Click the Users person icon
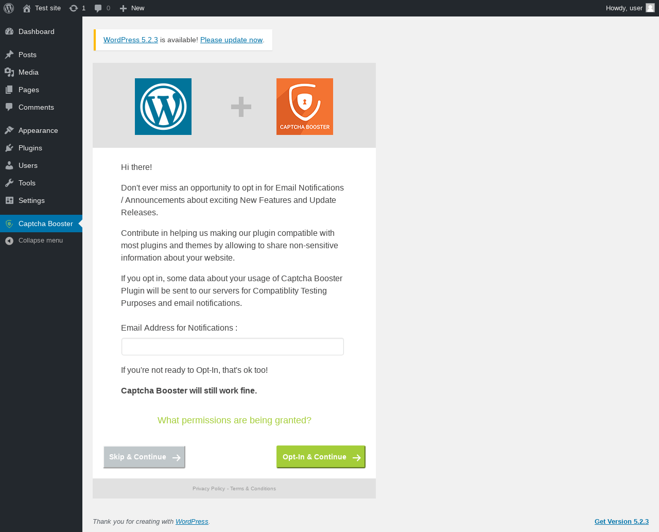The width and height of the screenshot is (659, 532). point(9,165)
